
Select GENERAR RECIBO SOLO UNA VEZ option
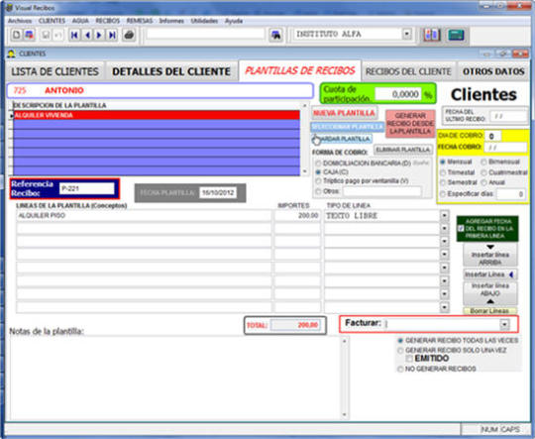pyautogui.click(x=400, y=350)
